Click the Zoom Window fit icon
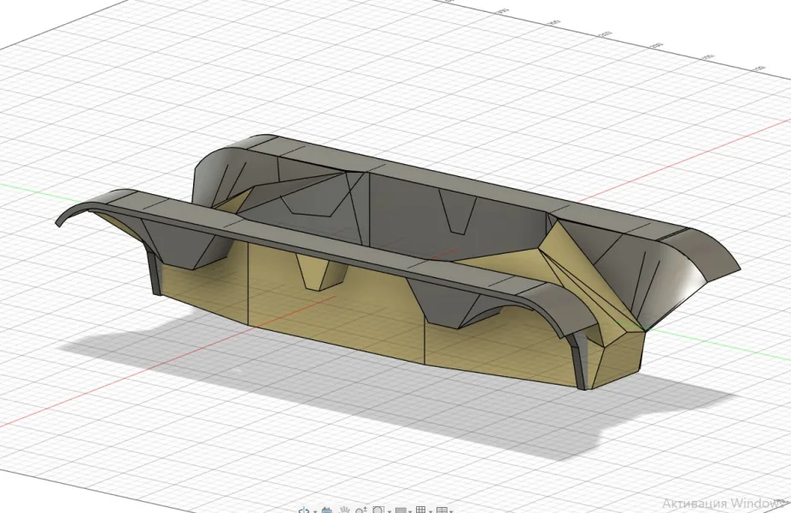This screenshot has width=791, height=513. tap(378, 510)
